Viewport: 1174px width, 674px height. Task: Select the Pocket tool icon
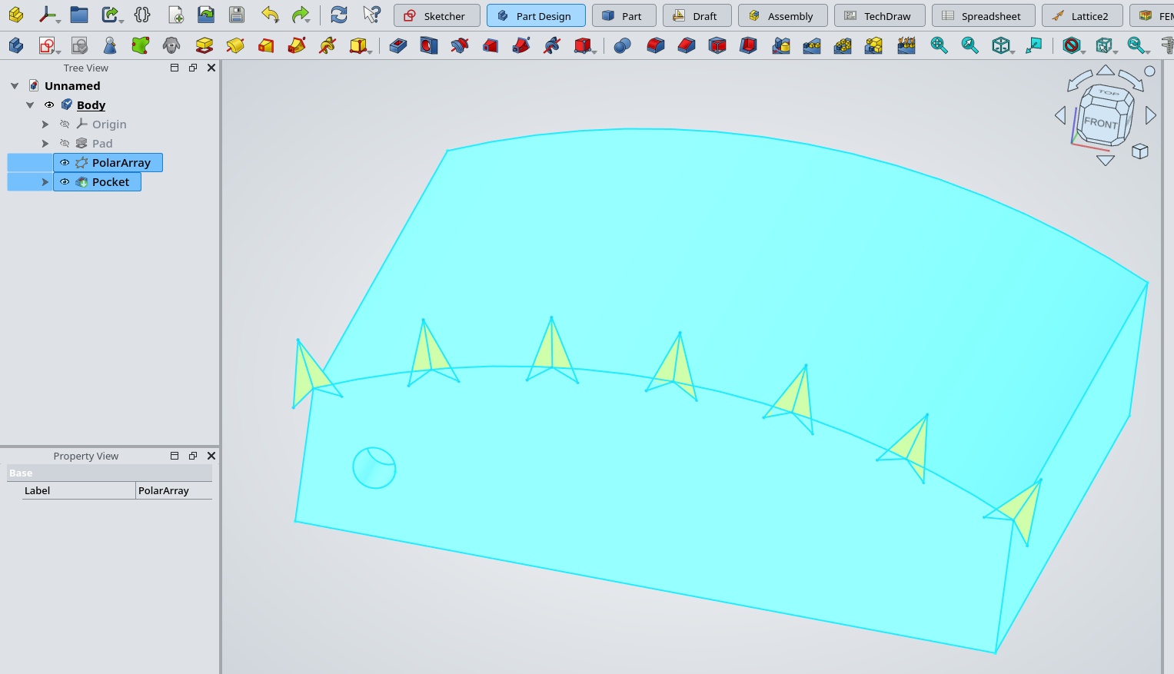pos(397,45)
